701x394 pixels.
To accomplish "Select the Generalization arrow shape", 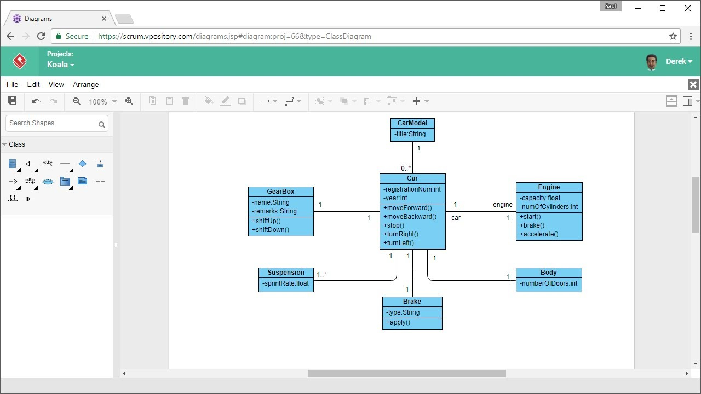I will pos(31,164).
